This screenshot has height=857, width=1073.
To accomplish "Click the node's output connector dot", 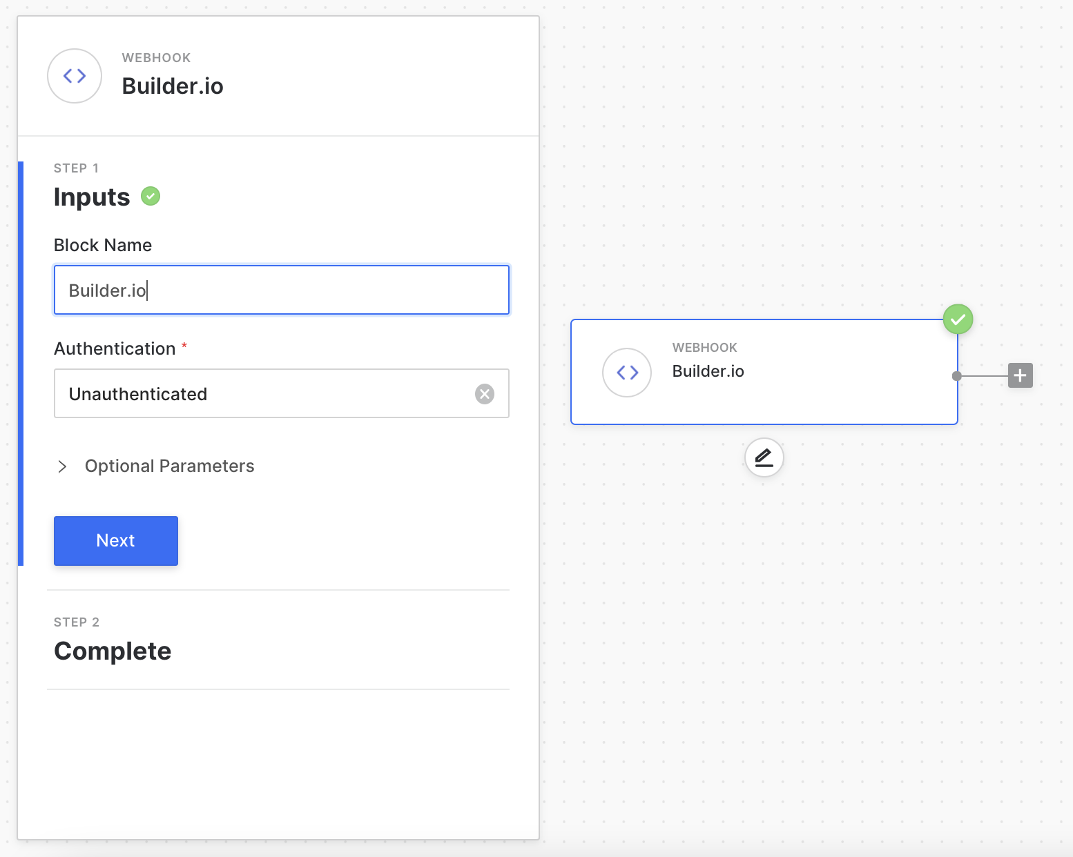I will (956, 376).
